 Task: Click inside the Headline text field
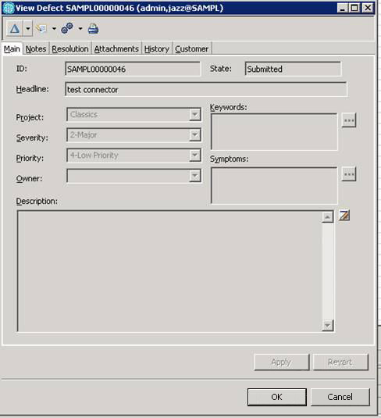coord(206,90)
